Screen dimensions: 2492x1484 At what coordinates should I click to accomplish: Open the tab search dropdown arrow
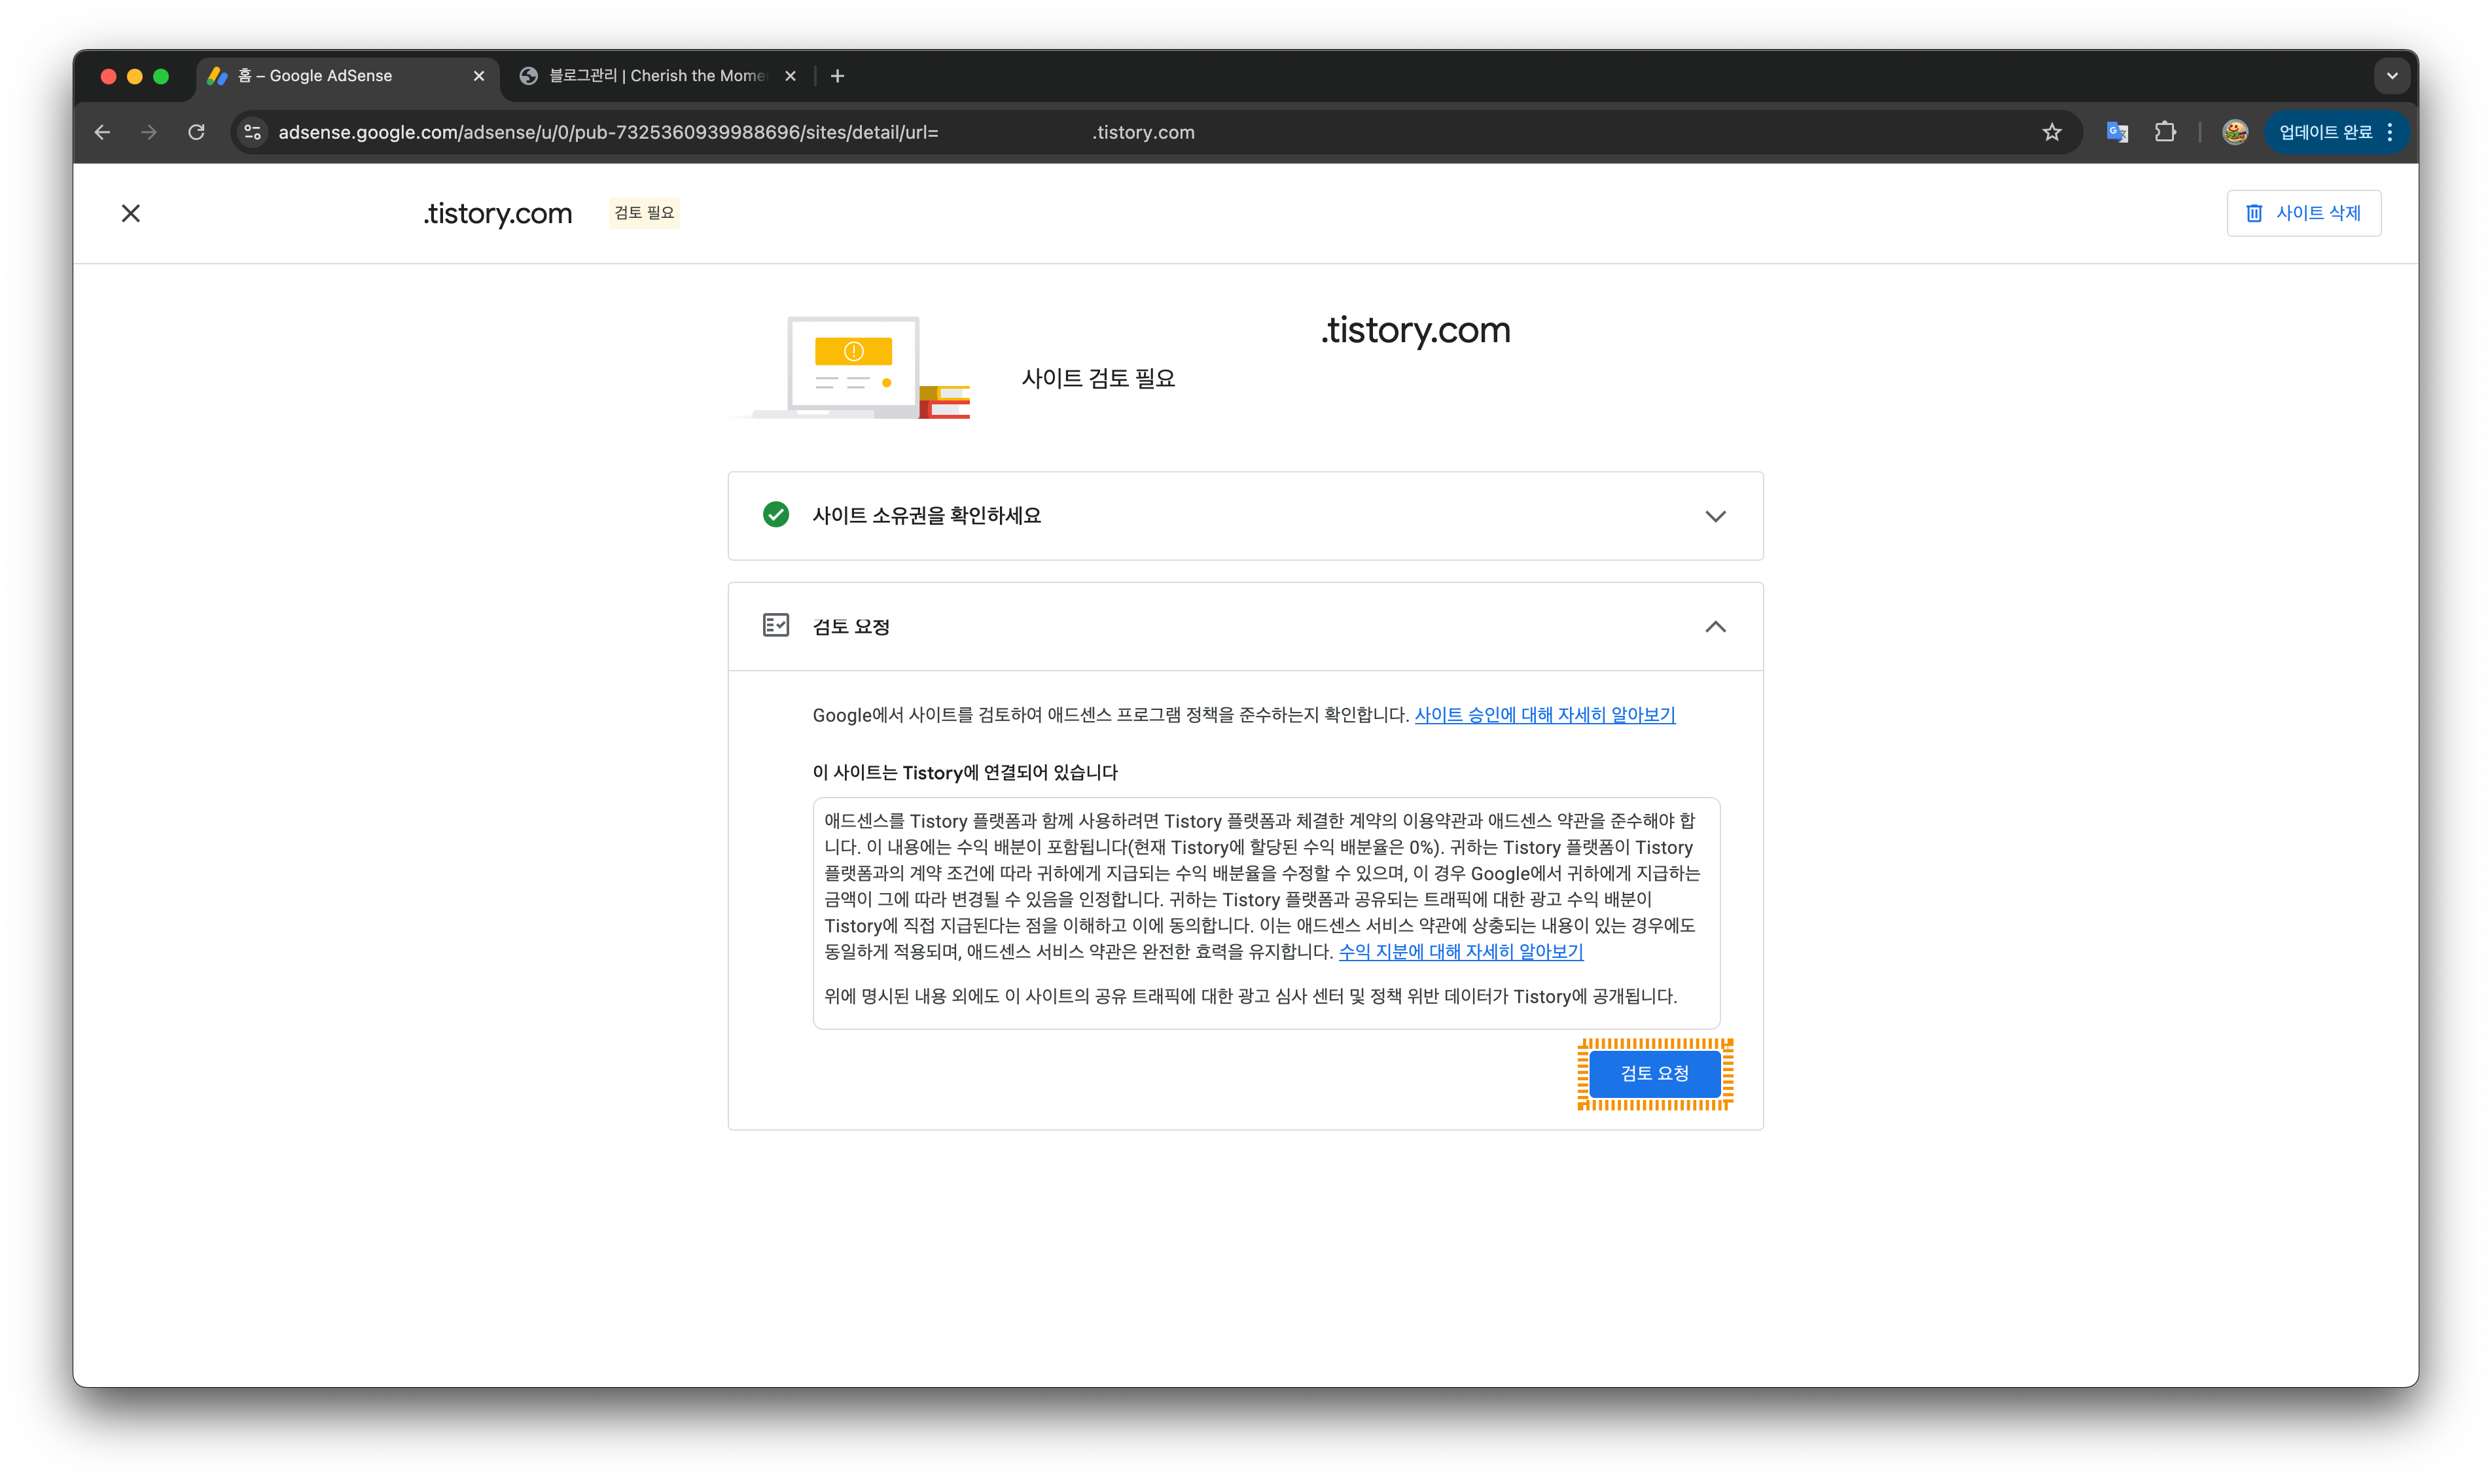(x=2392, y=76)
